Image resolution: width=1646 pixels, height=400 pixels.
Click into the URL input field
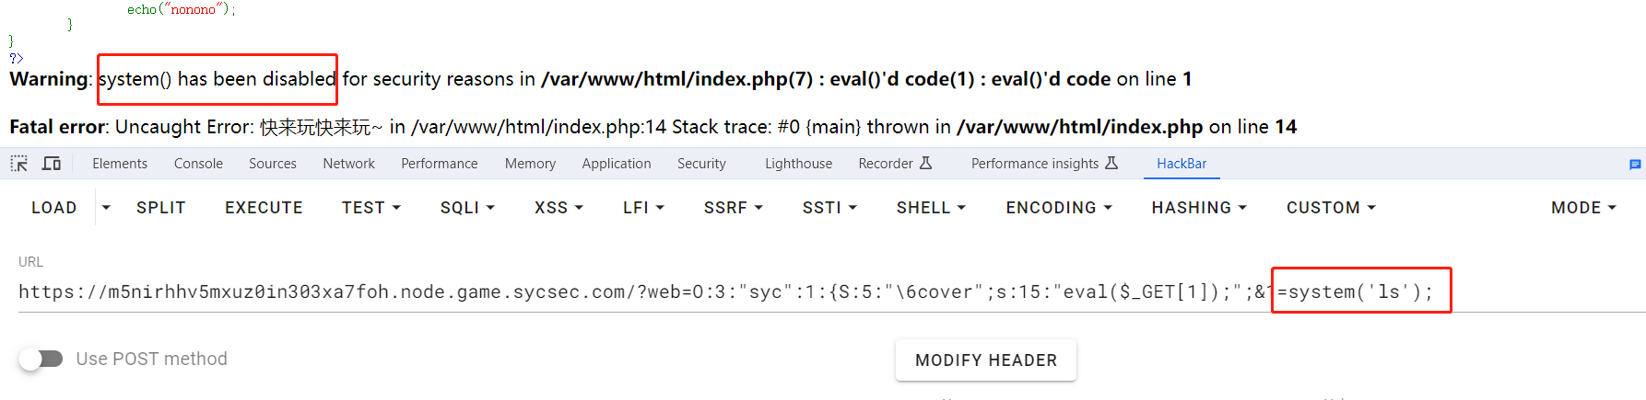pyautogui.click(x=831, y=292)
